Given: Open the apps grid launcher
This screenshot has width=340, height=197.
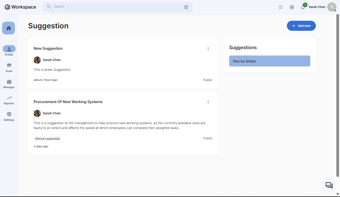Looking at the screenshot, I should click(x=280, y=7).
